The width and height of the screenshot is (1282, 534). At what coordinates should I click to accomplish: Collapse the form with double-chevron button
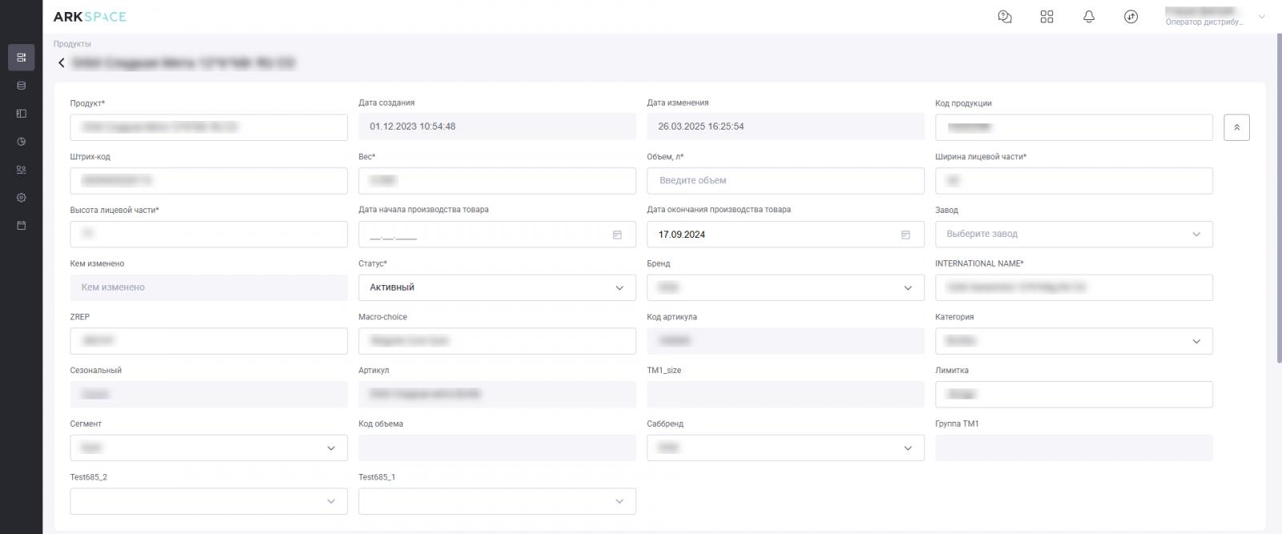1236,127
